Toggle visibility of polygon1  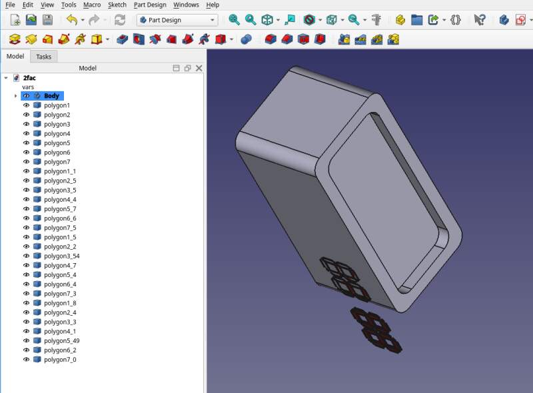click(x=25, y=105)
